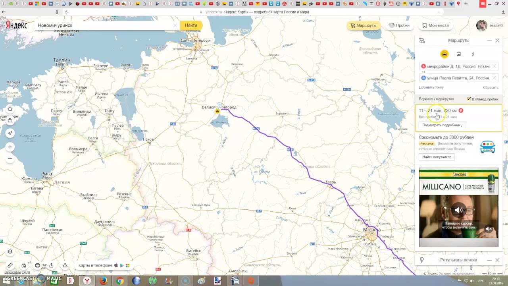Select the 11 ч 21 мин route variant
Viewport: 508px width, 286px height.
tap(458, 118)
